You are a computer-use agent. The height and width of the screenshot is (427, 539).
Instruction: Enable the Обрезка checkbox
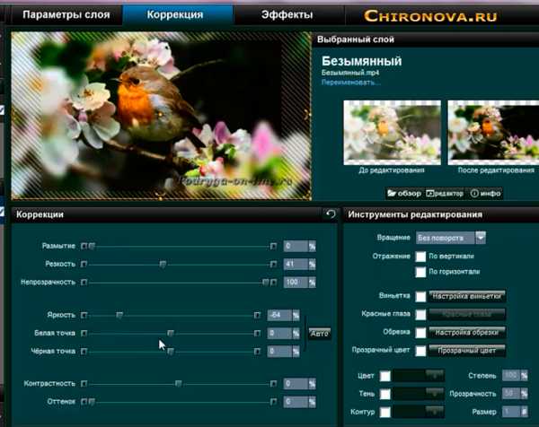[x=420, y=332]
